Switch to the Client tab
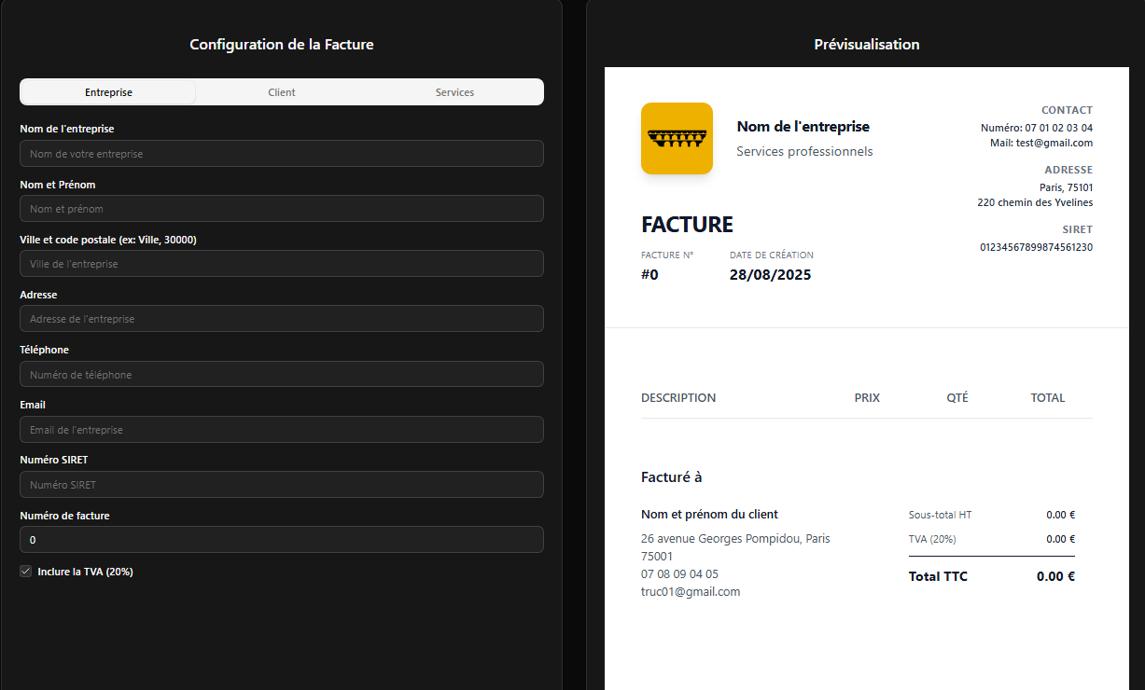The image size is (1145, 690). point(282,92)
